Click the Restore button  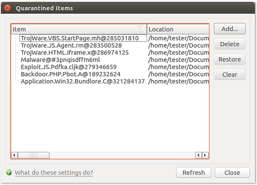pos(230,59)
